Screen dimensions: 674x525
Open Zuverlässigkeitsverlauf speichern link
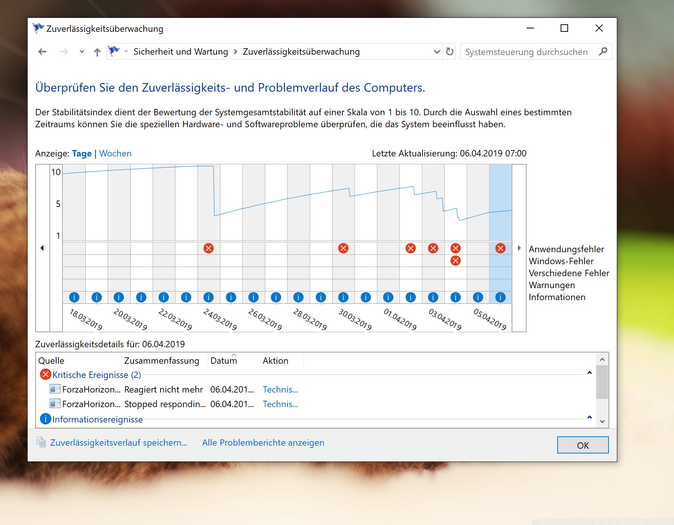tap(118, 443)
